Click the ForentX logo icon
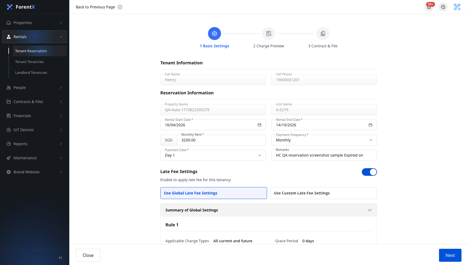This screenshot has height=265, width=468. click(10, 7)
